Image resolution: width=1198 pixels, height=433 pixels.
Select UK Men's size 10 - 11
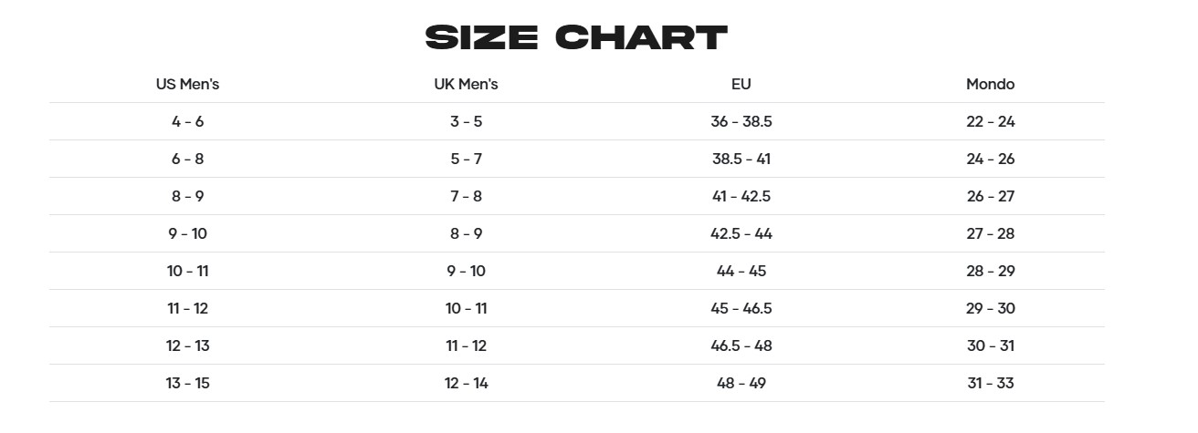coord(466,308)
